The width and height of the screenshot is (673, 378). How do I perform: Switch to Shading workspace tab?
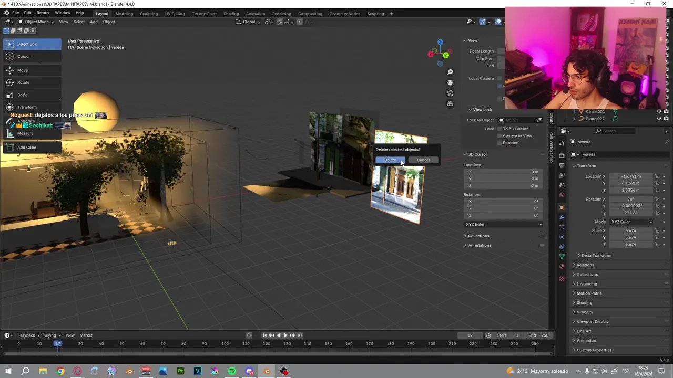click(x=231, y=14)
